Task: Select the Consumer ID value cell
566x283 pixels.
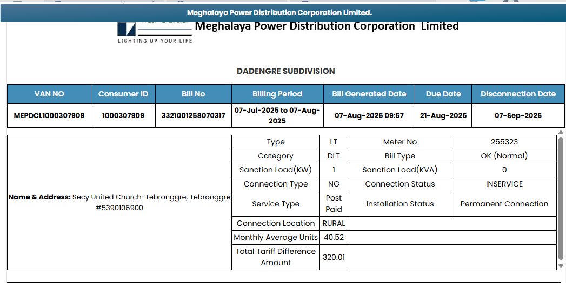Action: click(x=123, y=115)
